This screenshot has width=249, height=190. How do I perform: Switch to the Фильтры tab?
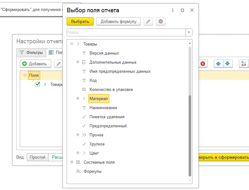31,53
